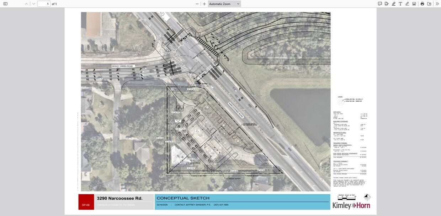Add an image to the PDF
Image resolution: width=441 pixels, height=216 pixels.
(x=414, y=4)
